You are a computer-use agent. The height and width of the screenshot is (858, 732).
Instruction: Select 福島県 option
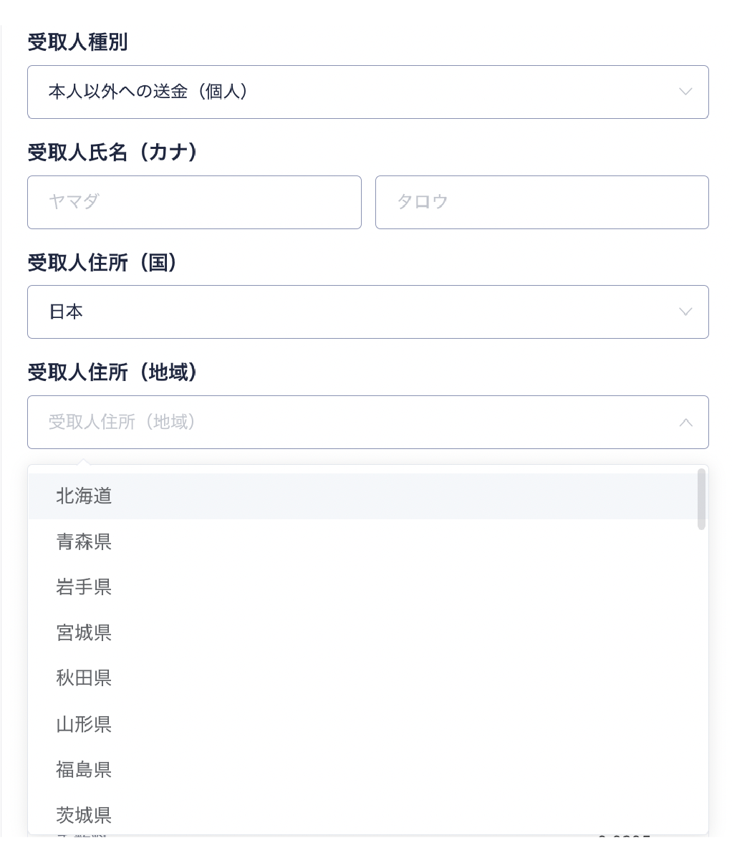coord(85,770)
